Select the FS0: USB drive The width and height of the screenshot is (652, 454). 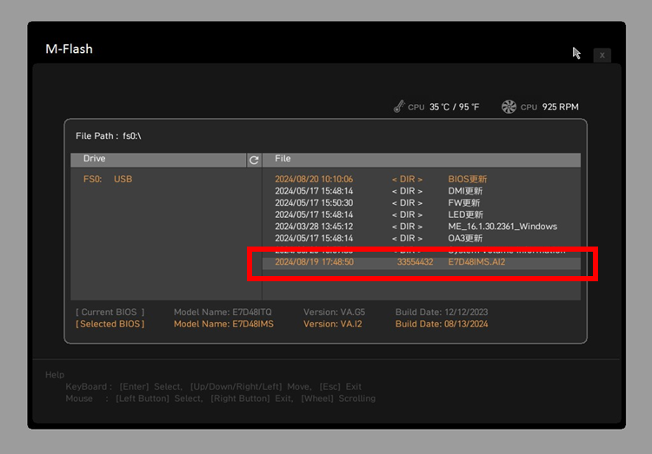click(x=108, y=179)
